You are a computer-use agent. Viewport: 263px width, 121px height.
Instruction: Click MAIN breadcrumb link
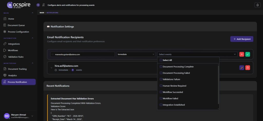pos(42,13)
